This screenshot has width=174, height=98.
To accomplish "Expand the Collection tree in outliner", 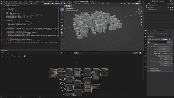I will [147, 8].
